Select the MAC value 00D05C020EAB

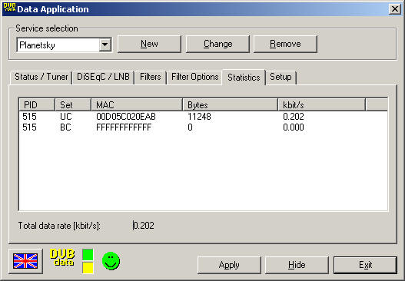(126, 117)
